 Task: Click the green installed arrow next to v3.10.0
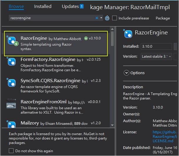click(86, 38)
